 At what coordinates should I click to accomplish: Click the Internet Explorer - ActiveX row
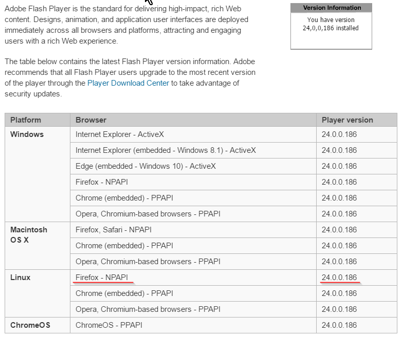119,134
